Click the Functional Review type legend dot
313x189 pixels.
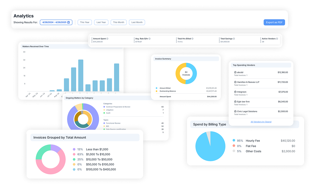[x=104, y=123]
